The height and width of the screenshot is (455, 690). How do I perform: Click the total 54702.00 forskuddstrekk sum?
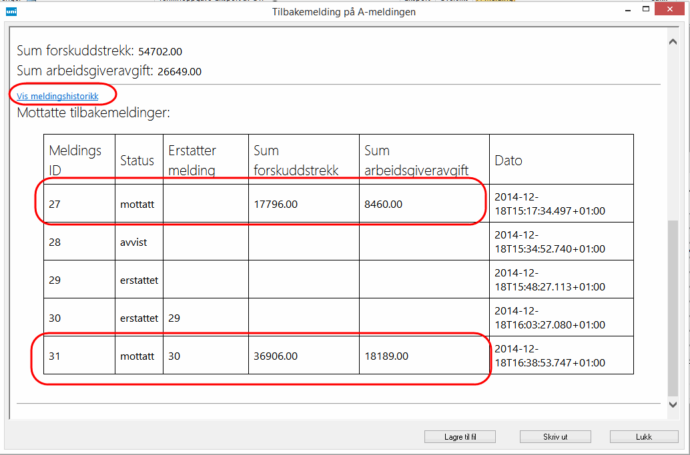pos(160,52)
